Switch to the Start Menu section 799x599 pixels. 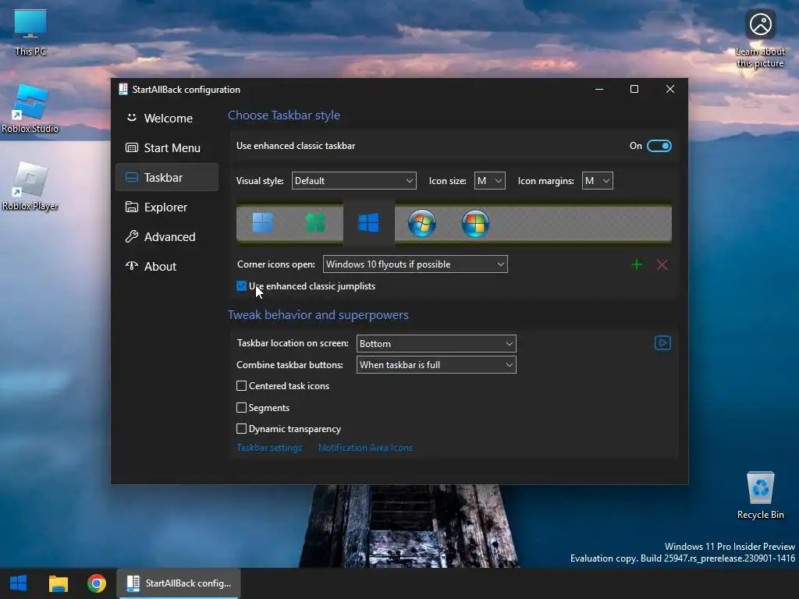pos(167,147)
